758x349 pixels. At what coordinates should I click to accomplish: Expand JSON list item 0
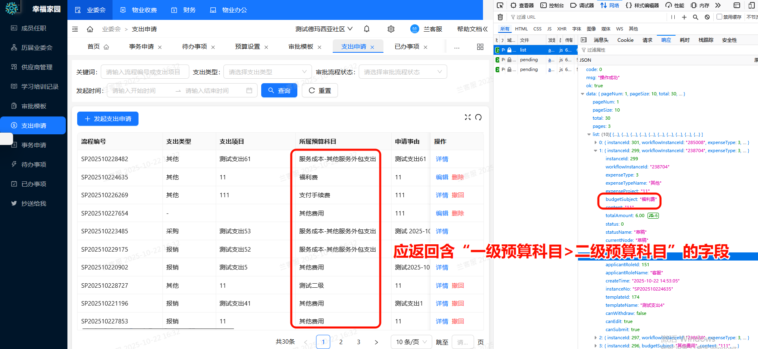point(596,143)
